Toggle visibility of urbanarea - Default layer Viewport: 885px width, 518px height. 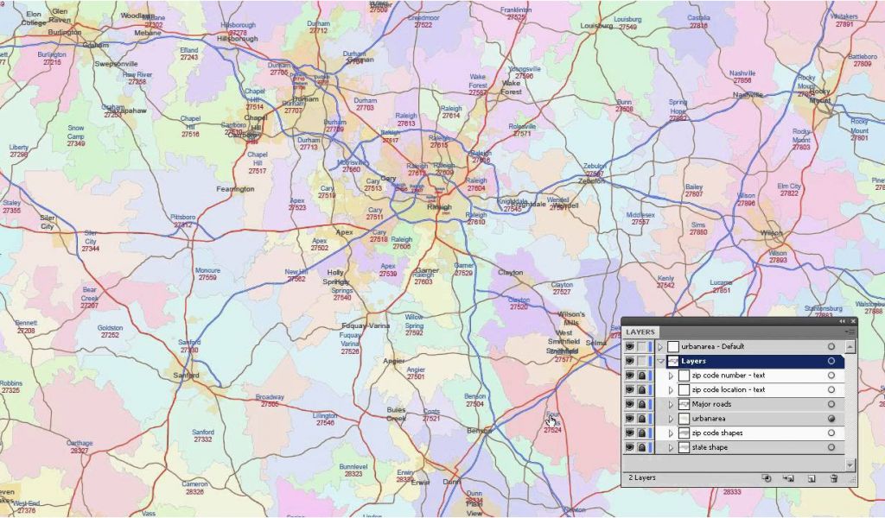pyautogui.click(x=629, y=347)
